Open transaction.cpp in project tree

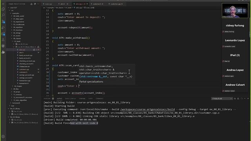[x=25, y=81]
